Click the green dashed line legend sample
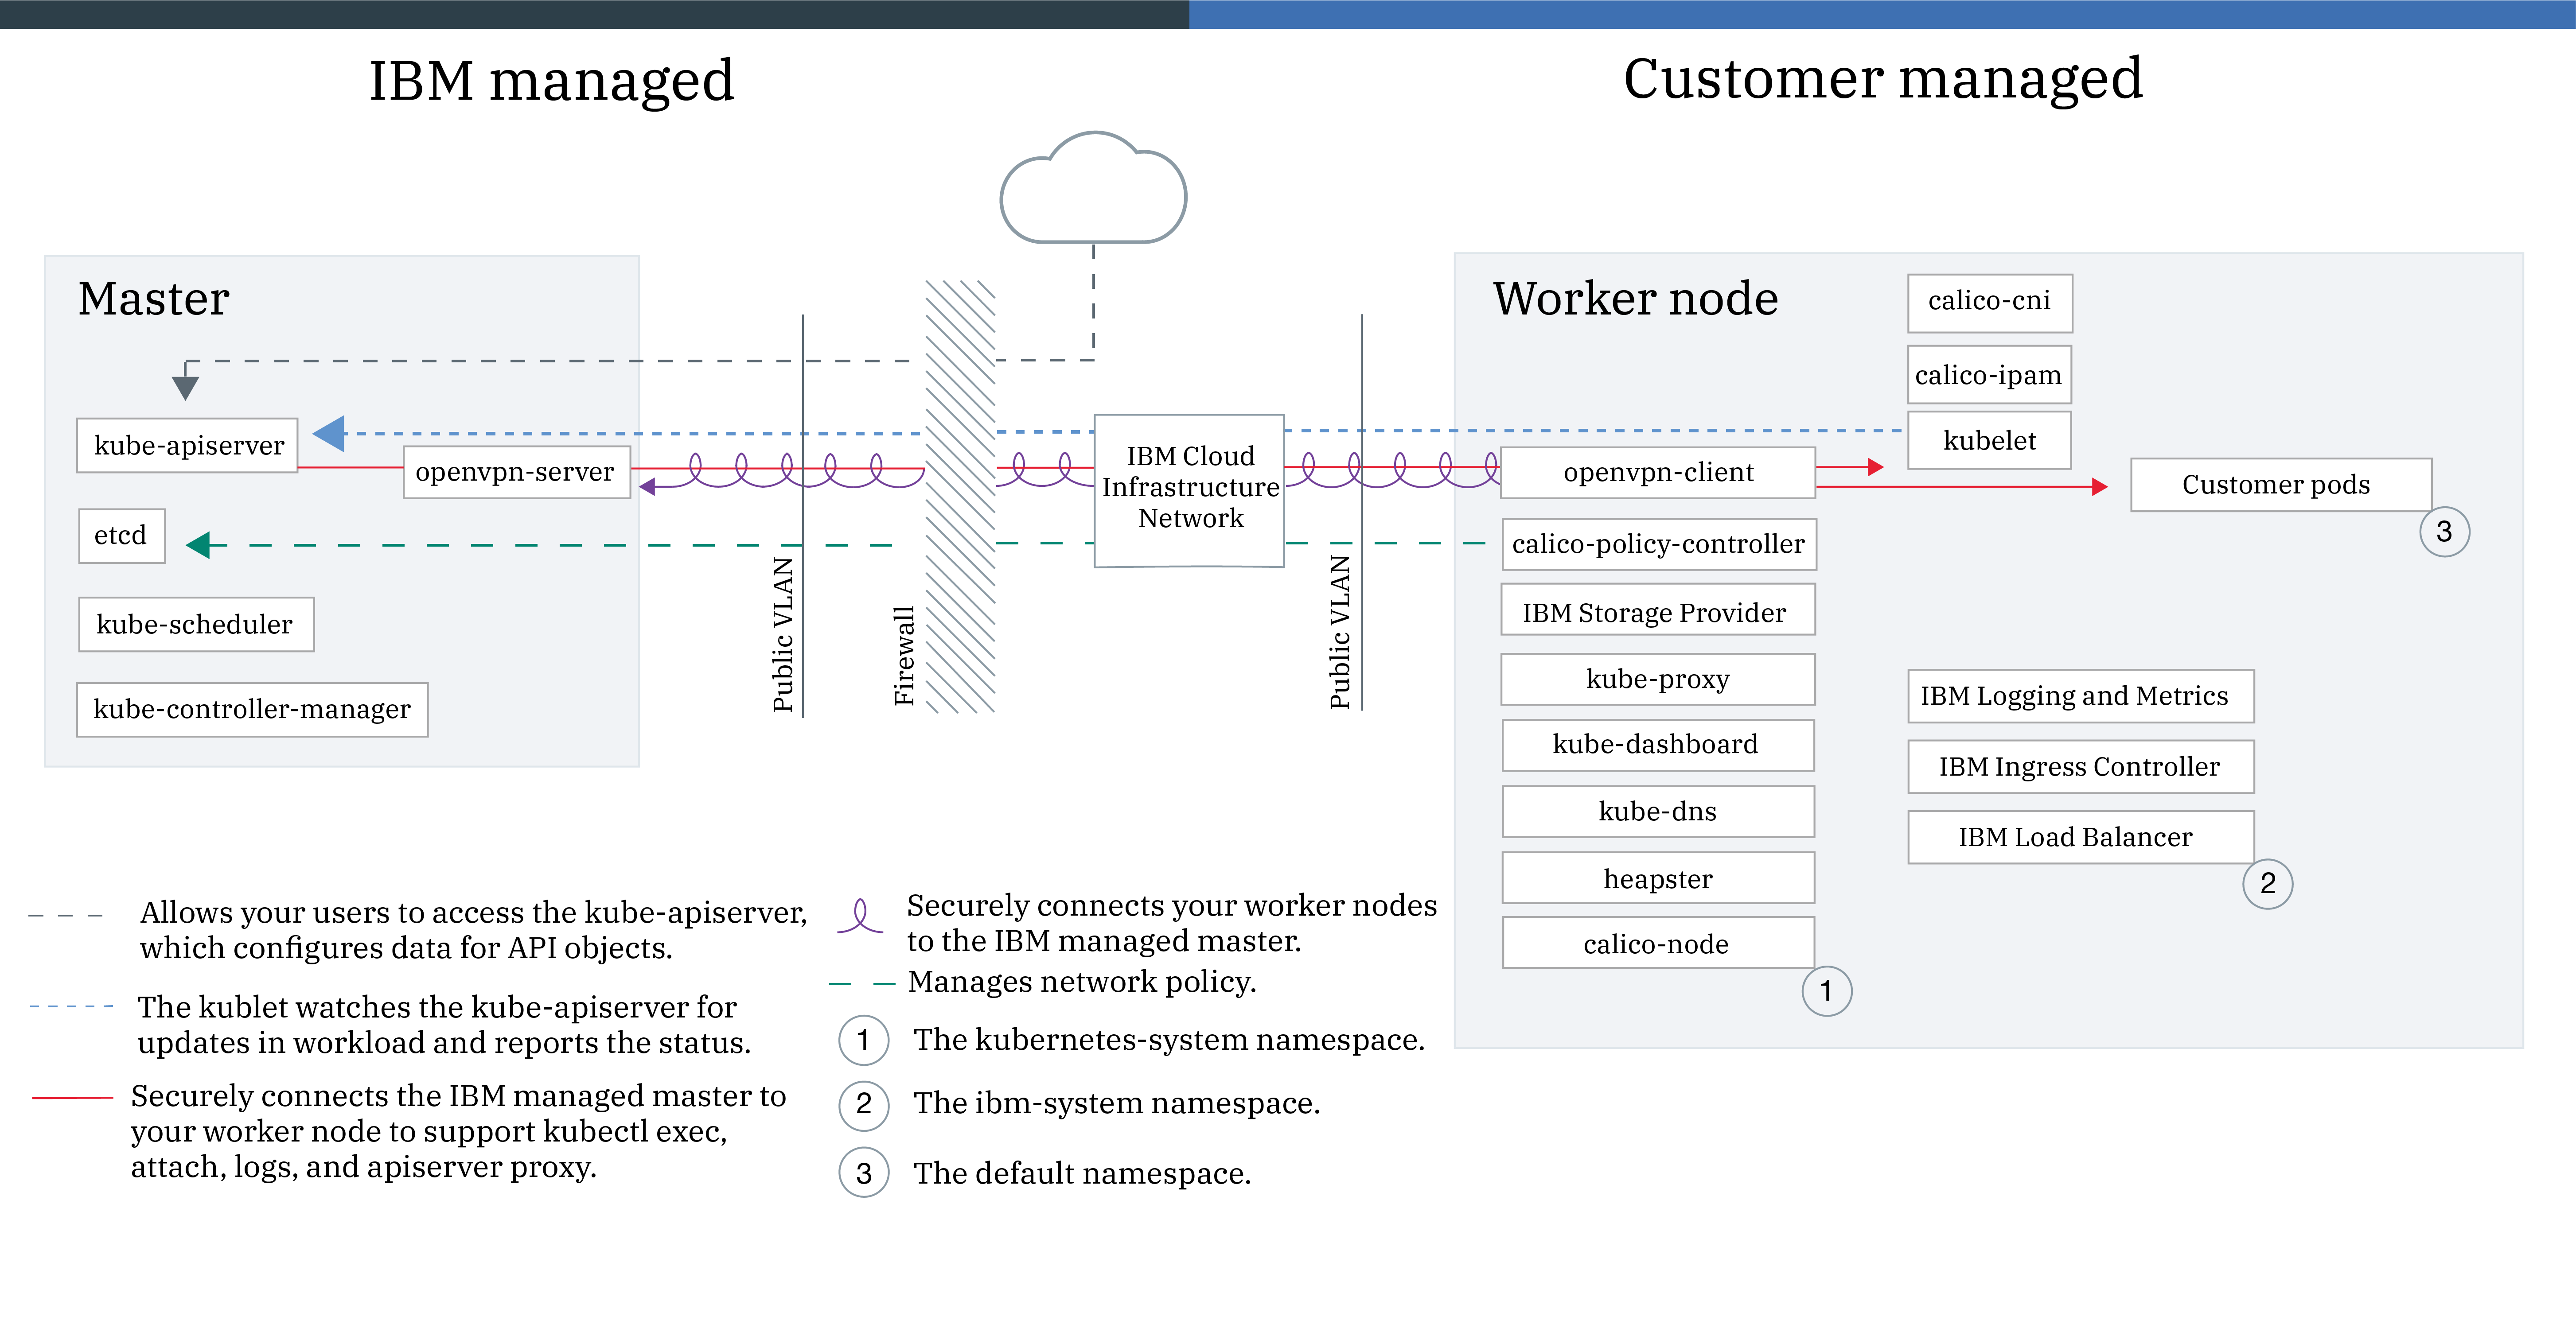The image size is (2576, 1328). (862, 984)
